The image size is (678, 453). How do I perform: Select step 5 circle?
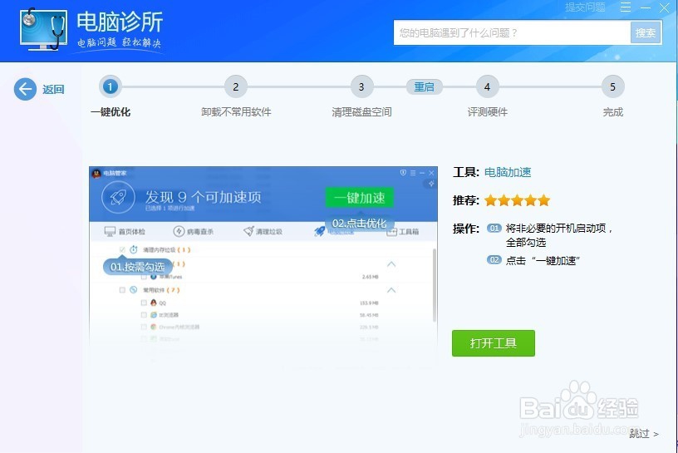pyautogui.click(x=612, y=86)
